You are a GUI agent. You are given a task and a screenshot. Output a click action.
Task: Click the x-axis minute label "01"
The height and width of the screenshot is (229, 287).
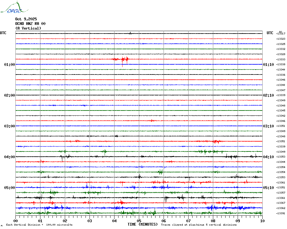click(40, 221)
